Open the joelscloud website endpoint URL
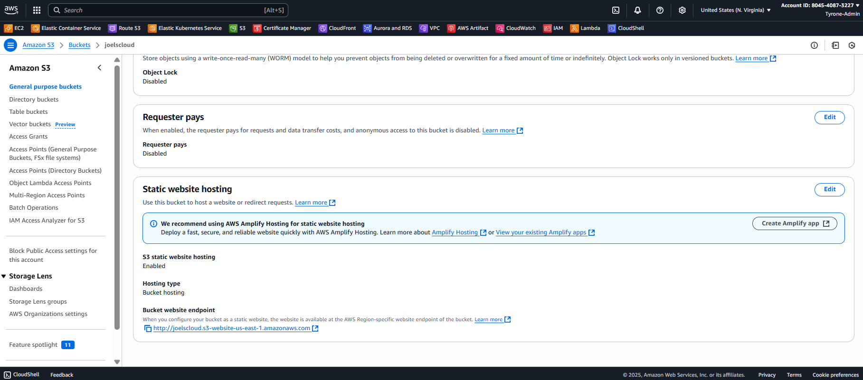863x380 pixels. [236, 328]
